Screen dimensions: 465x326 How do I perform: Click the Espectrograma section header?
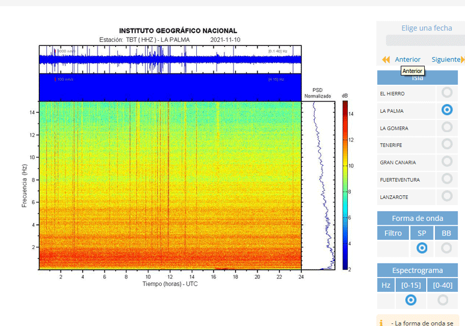pyautogui.click(x=417, y=270)
